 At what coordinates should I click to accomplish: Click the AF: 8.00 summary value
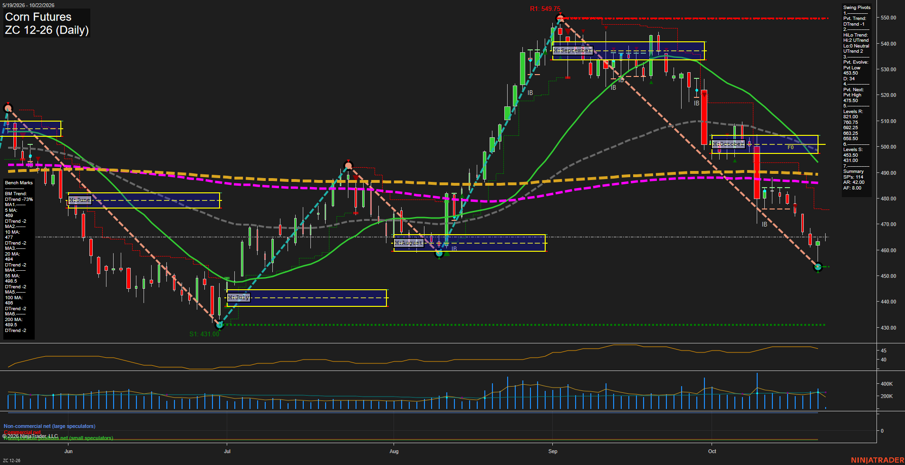click(853, 188)
